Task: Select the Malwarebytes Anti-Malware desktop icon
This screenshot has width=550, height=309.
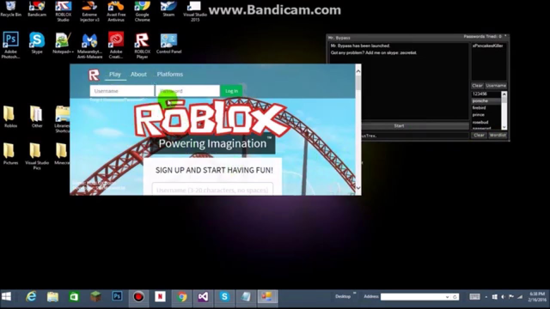Action: pos(90,45)
